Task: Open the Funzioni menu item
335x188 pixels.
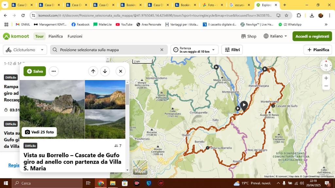Action: click(75, 36)
